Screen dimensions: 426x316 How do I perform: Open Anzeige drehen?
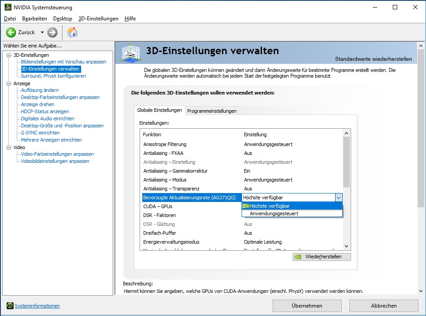[x=38, y=104]
